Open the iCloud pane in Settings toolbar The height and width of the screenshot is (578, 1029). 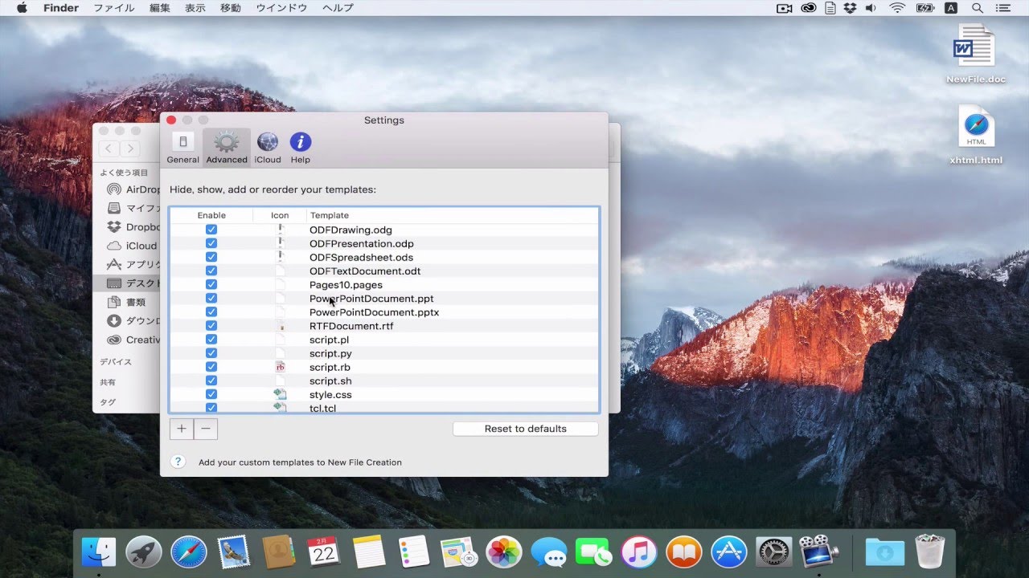point(268,149)
